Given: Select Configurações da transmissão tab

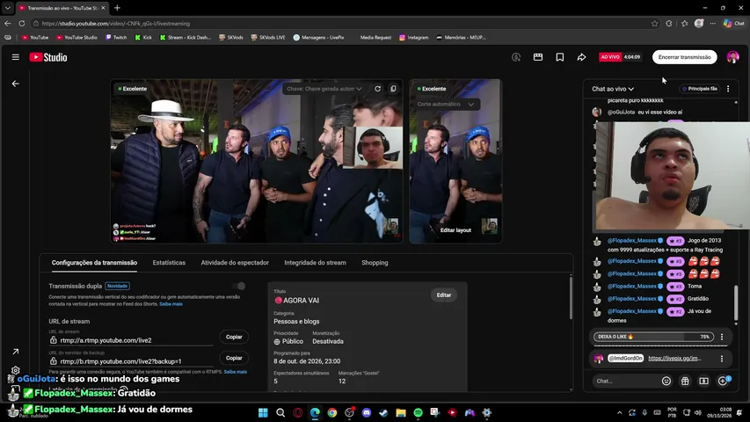Looking at the screenshot, I should coord(94,263).
